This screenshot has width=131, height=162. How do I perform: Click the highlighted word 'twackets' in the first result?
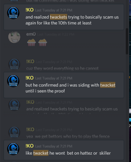[x=59, y=17]
